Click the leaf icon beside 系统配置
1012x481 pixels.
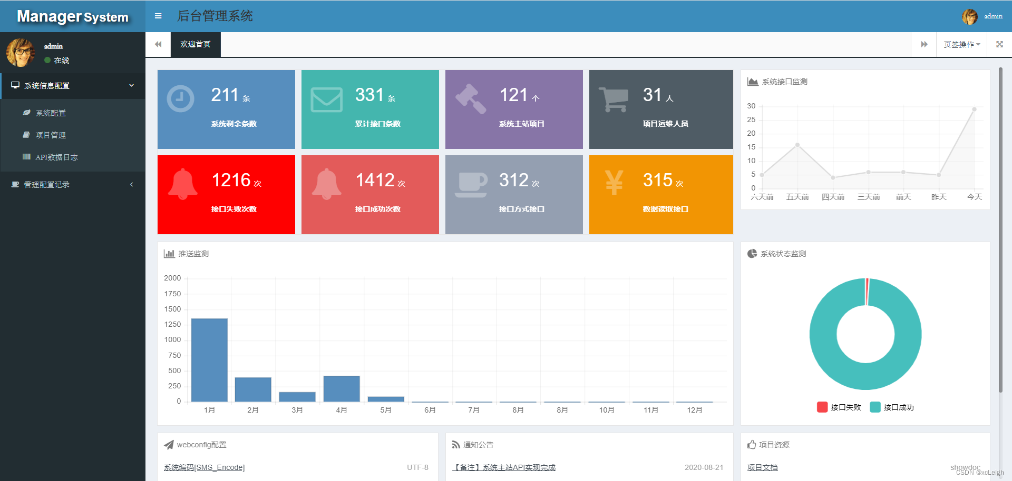point(26,113)
